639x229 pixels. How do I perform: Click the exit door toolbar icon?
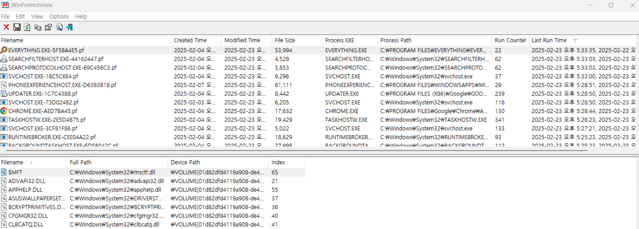click(x=69, y=27)
